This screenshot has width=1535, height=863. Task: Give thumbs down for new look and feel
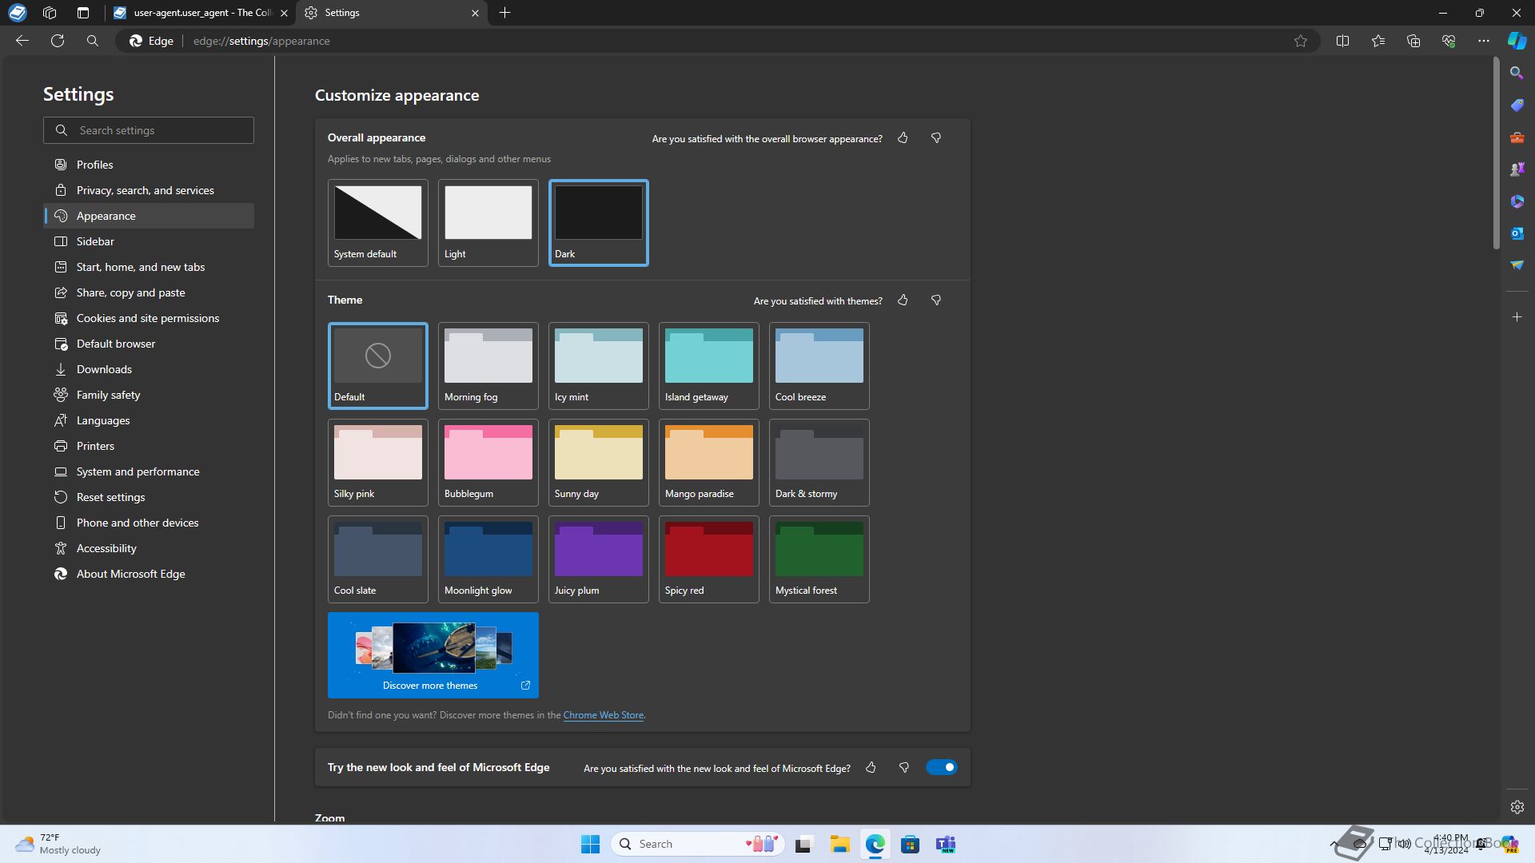pos(904,768)
